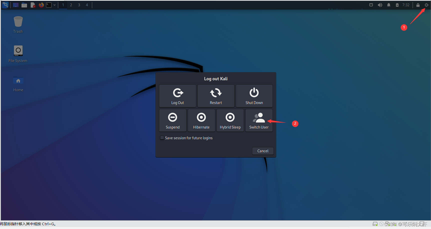The width and height of the screenshot is (431, 229).
Task: Open the volume speaker tray icon
Action: (x=380, y=5)
